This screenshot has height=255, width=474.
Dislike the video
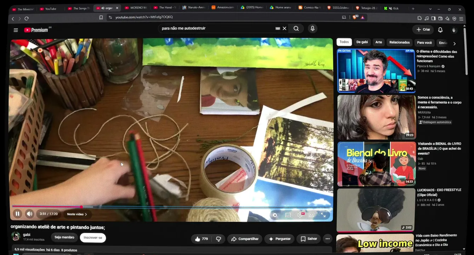218,239
